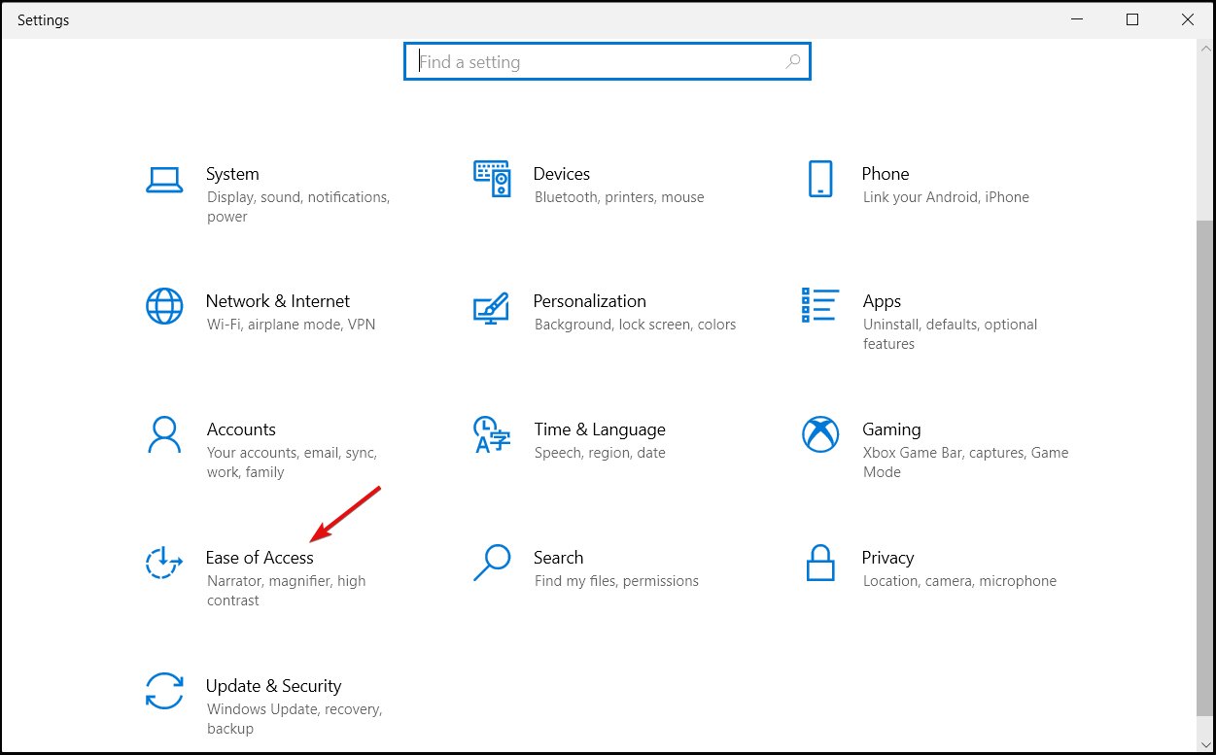
Task: Open the Search category title
Action: tap(559, 558)
